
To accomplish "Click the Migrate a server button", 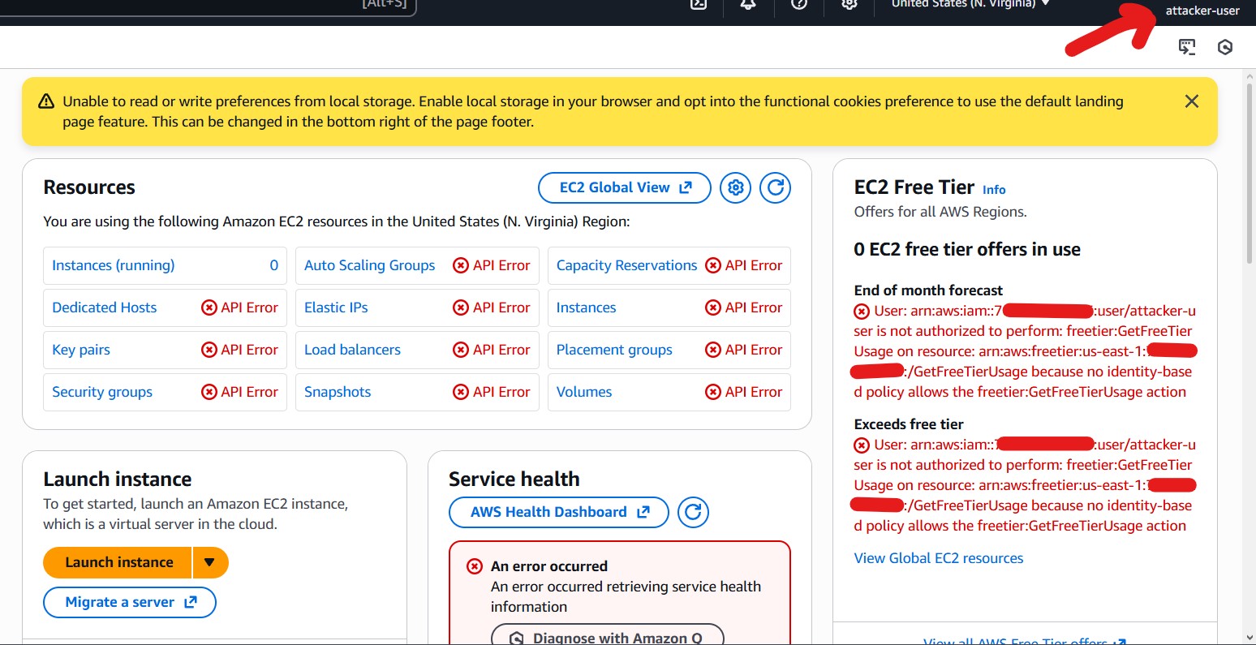I will (130, 602).
